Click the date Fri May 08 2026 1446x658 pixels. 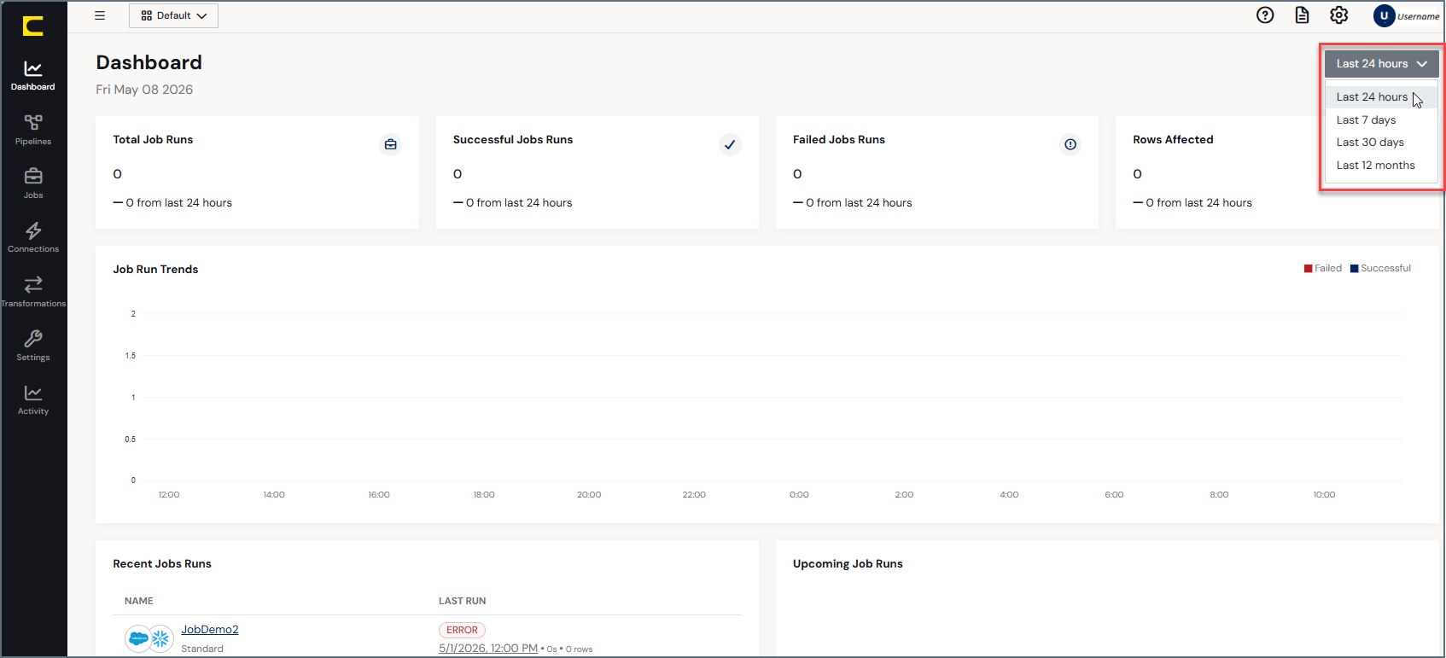pos(144,90)
